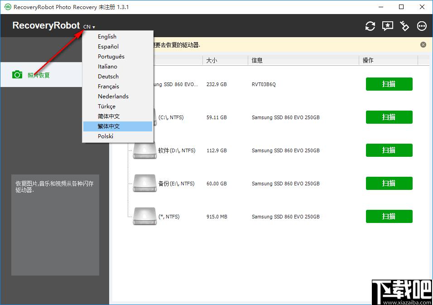Select the 软件 (D:\, NTFS) drive icon
The height and width of the screenshot is (305, 433).
point(144,150)
